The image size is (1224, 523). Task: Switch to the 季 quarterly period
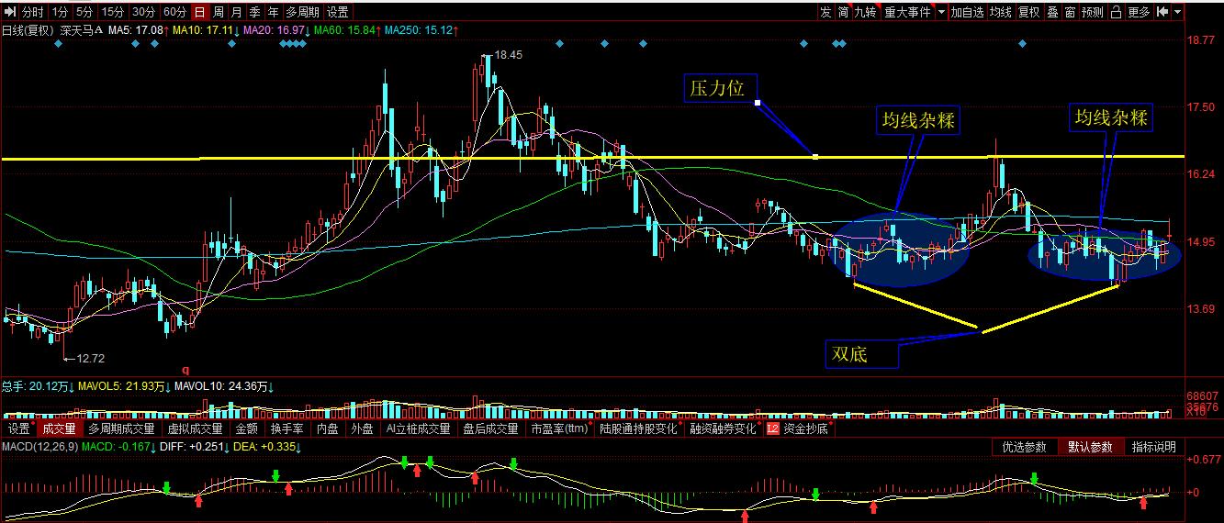pos(255,12)
